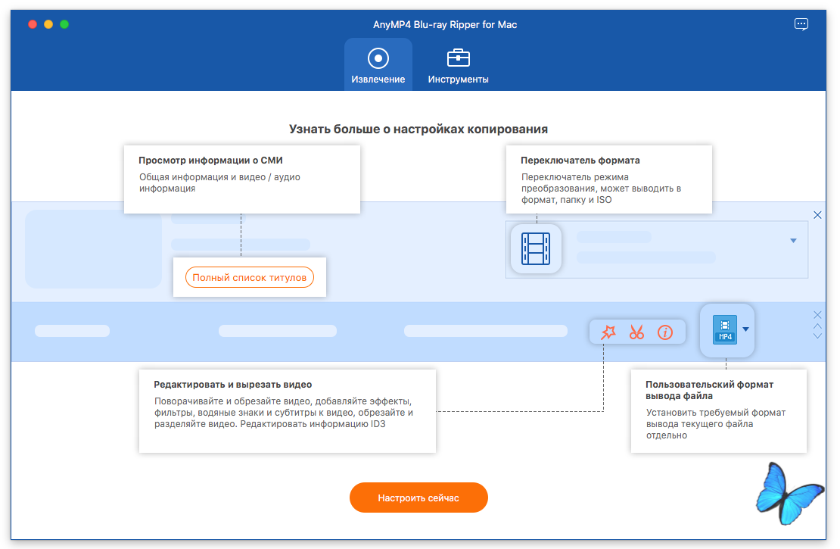Open the feedback chat bubble icon
This screenshot has width=840, height=549.
coord(801,24)
